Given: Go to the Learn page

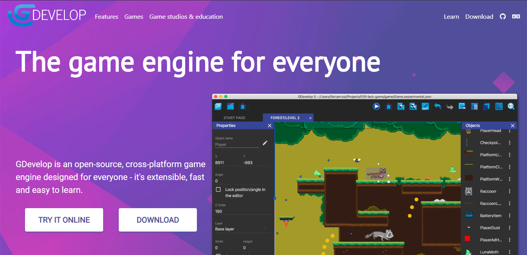Looking at the screenshot, I should pyautogui.click(x=451, y=16).
